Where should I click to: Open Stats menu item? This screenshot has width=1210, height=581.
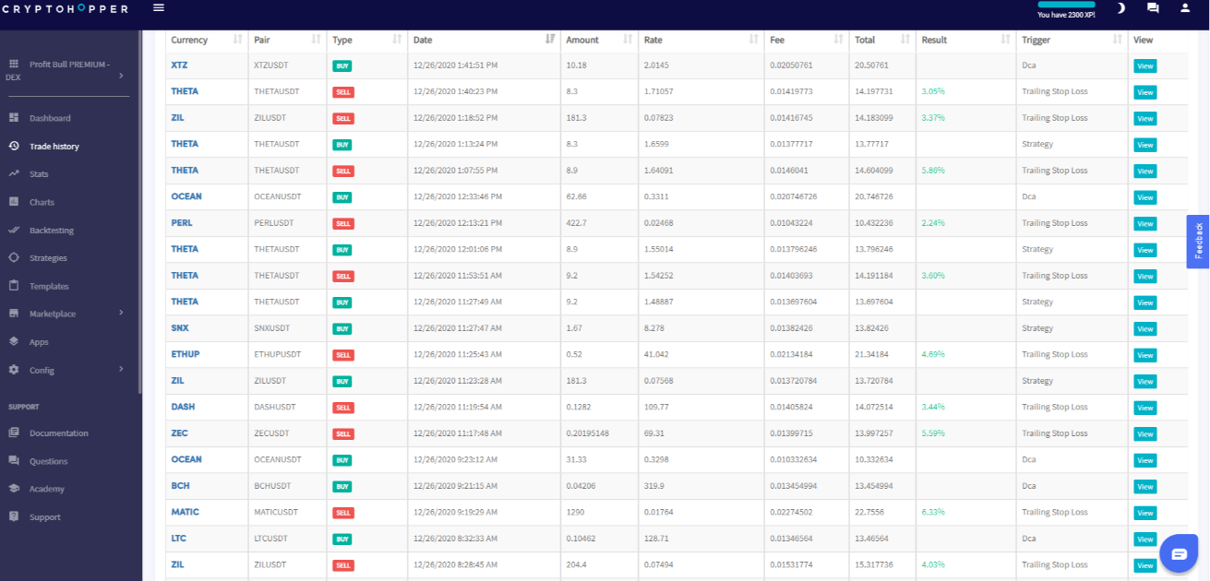coord(39,174)
